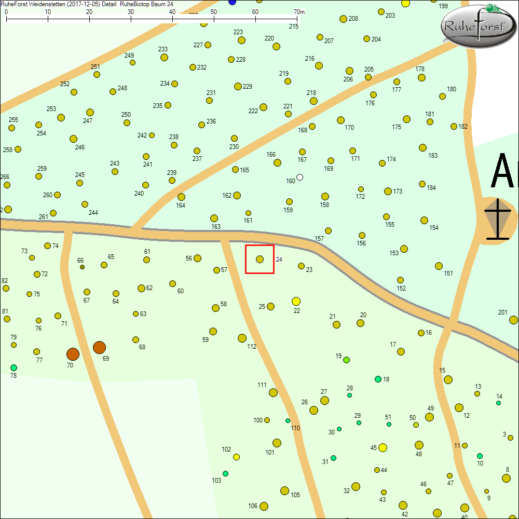The height and width of the screenshot is (519, 519).
Task: Click the cross monument symbol
Action: 498,220
